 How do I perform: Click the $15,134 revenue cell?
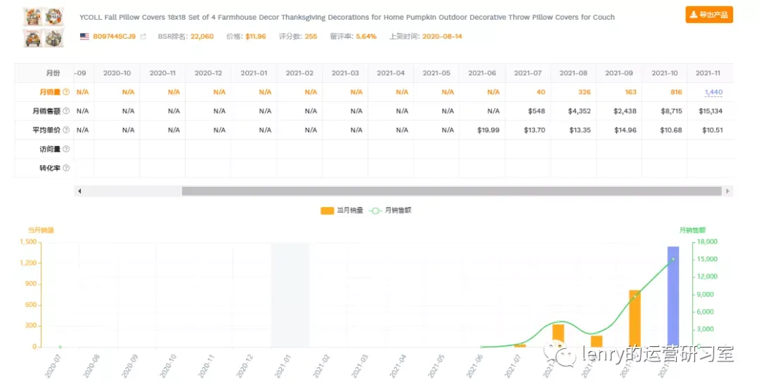point(711,111)
